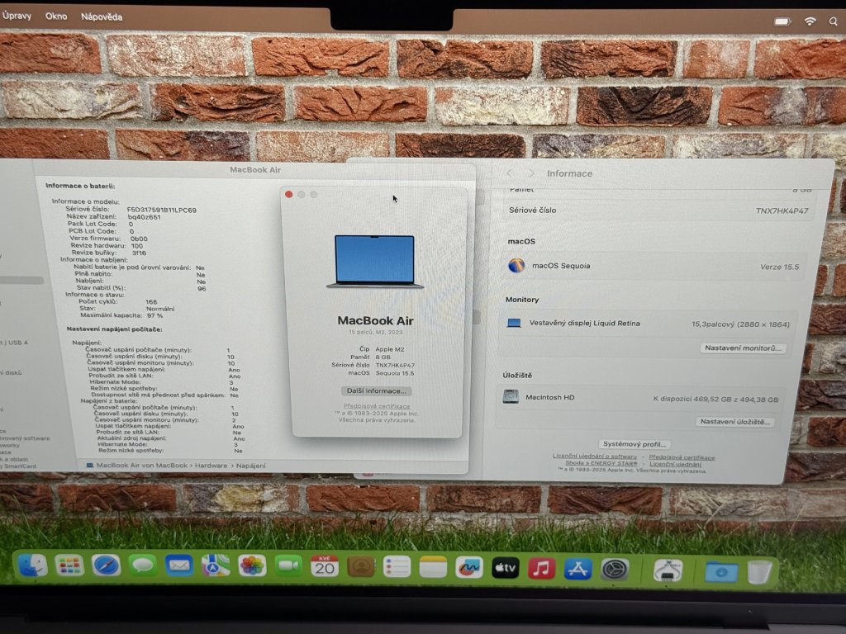Close the About This Mac window
The image size is (846, 634).
(x=288, y=195)
